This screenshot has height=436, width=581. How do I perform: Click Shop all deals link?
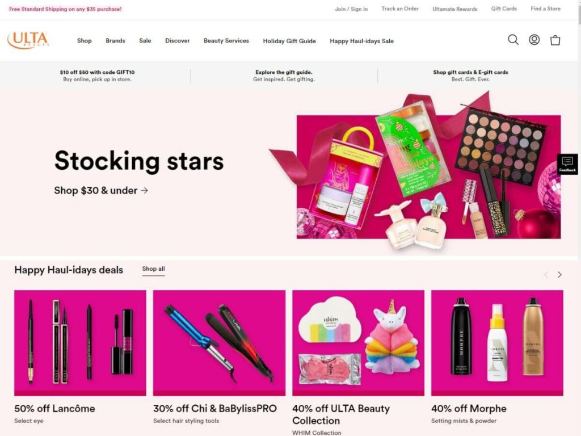coord(153,269)
